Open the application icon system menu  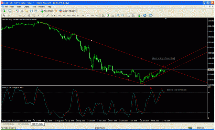2,3
